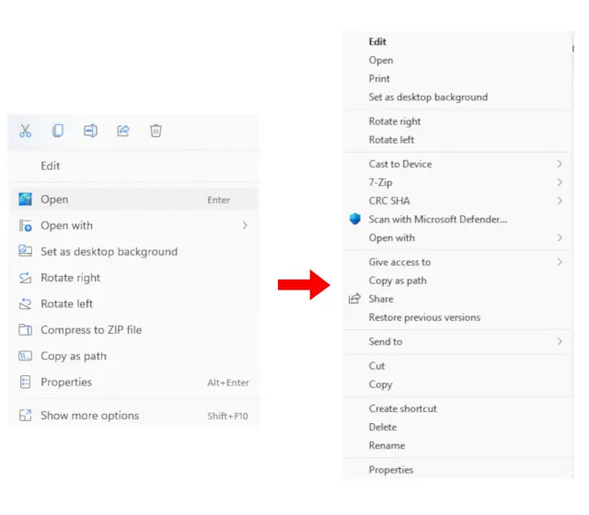The height and width of the screenshot is (515, 589).
Task: Expand the Send to submenu
Action: (x=560, y=341)
